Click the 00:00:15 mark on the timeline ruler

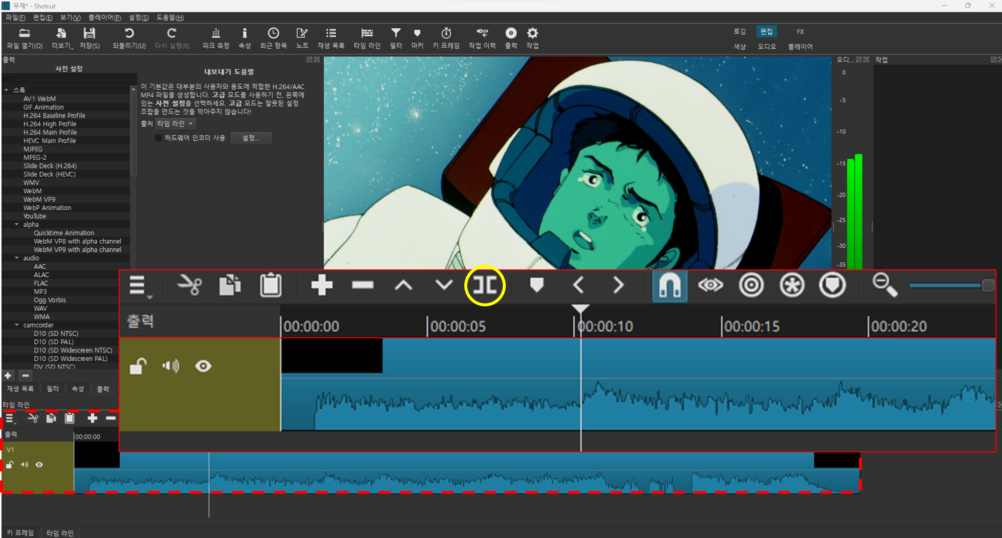(x=751, y=326)
